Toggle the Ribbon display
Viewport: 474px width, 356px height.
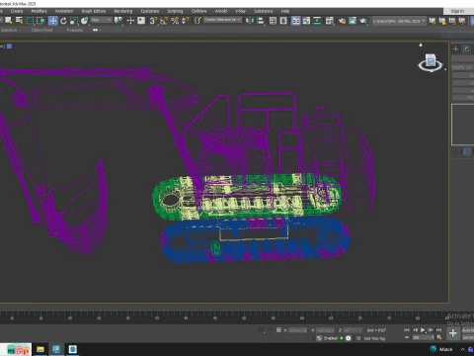(x=296, y=21)
